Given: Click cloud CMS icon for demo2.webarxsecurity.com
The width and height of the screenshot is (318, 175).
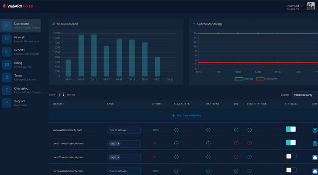Looking at the screenshot, I should (315, 157).
